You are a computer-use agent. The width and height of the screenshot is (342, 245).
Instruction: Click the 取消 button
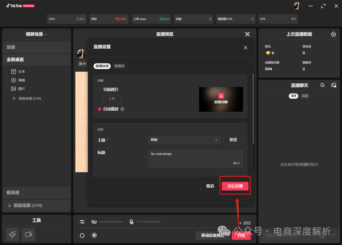point(210,186)
